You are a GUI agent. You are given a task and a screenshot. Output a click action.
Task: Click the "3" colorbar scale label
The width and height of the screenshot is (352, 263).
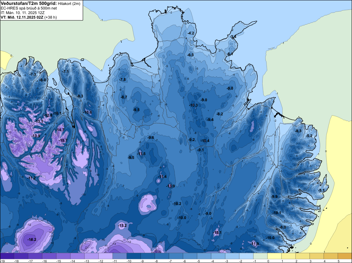(x=310, y=261)
